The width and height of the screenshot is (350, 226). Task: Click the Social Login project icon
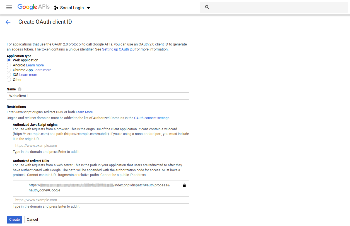coord(56,8)
